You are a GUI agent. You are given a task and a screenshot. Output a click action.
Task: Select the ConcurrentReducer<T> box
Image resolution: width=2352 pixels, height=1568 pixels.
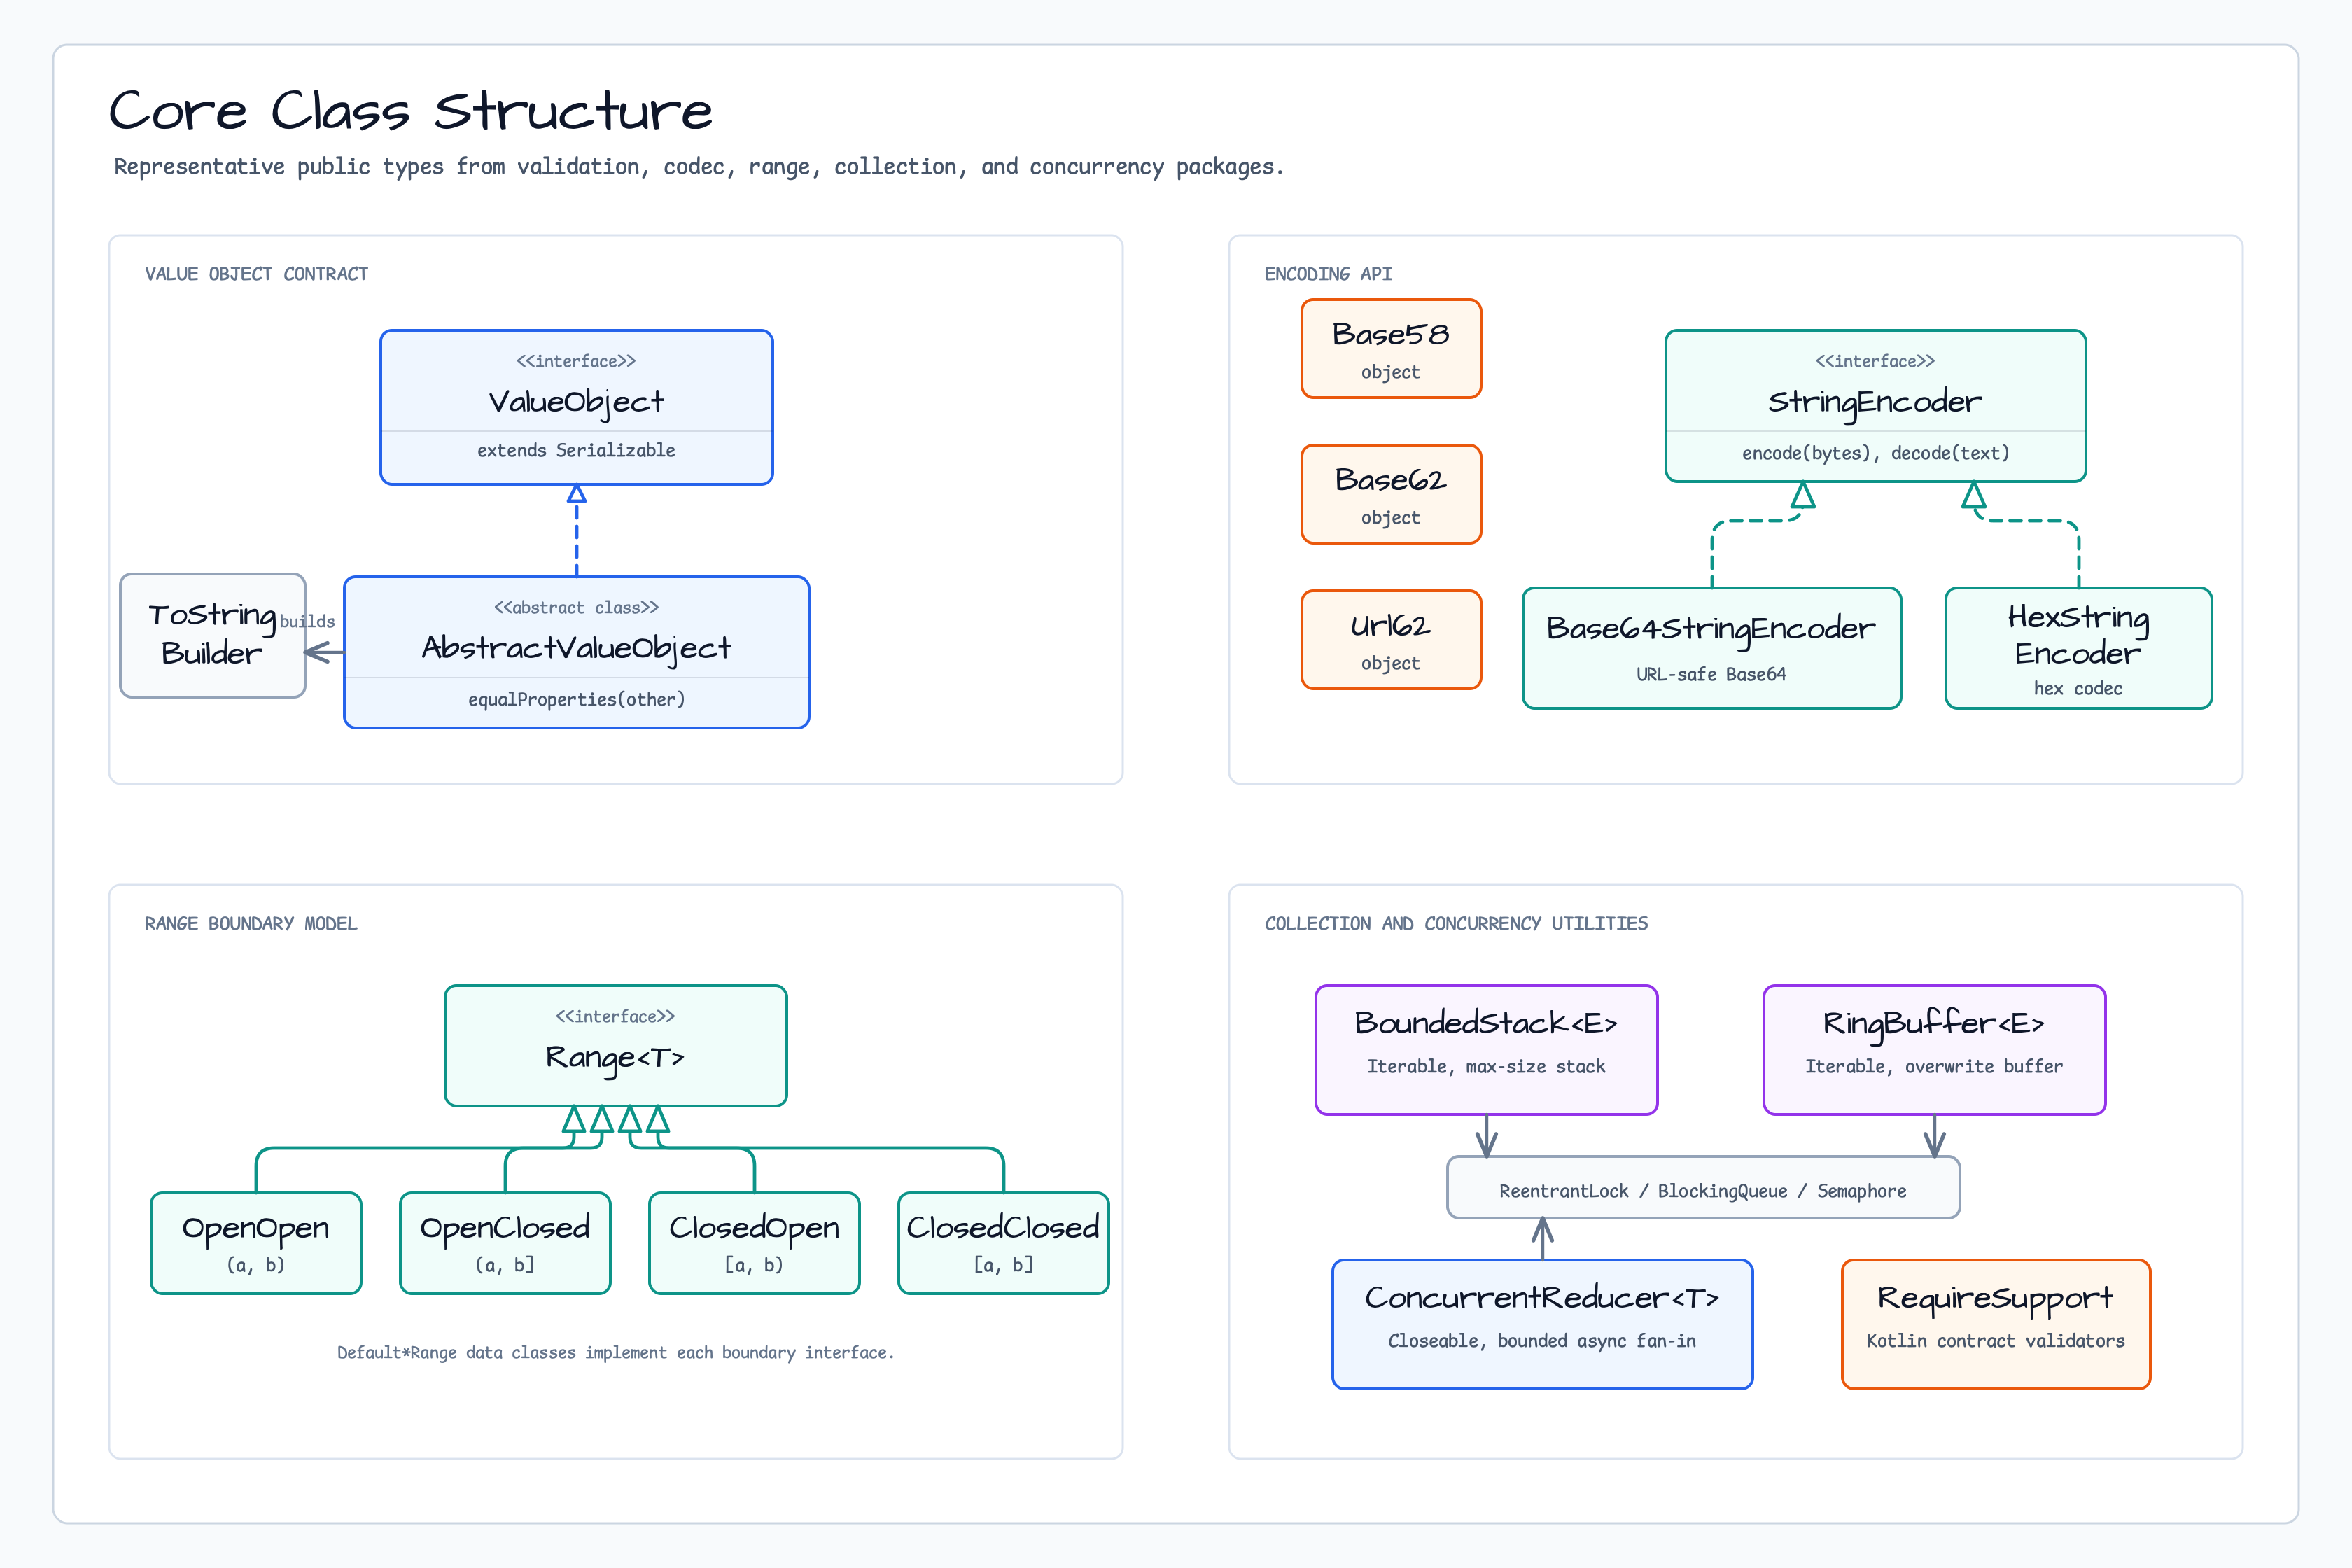(x=1542, y=1324)
